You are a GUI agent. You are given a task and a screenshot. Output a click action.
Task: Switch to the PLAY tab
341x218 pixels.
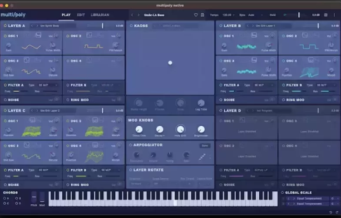pos(66,15)
